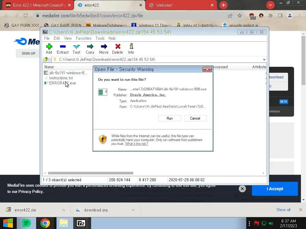The height and width of the screenshot is (229, 306).
Task: Click I Accept on the cookie banner
Action: click(275, 189)
